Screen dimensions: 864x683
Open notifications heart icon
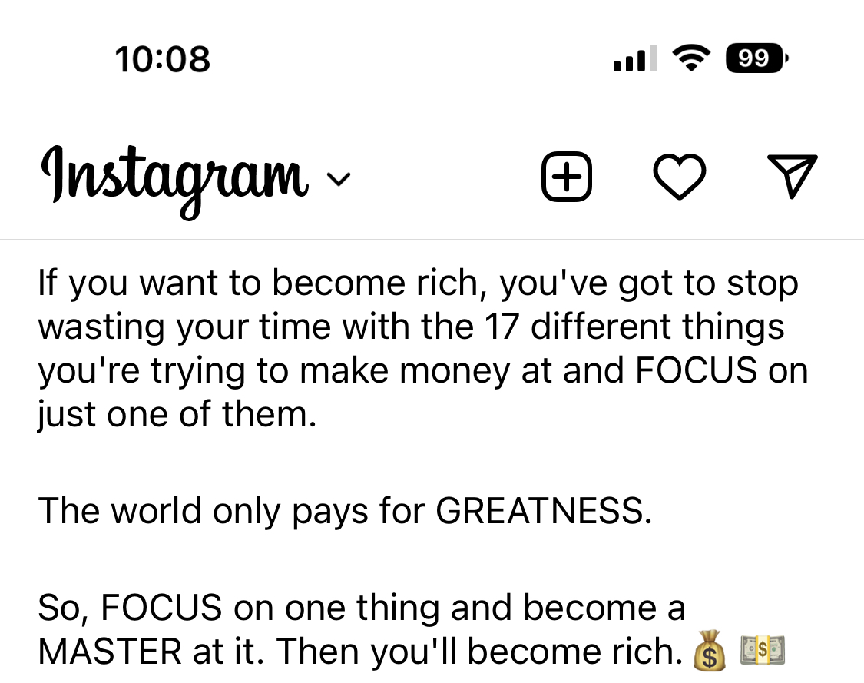pyautogui.click(x=680, y=177)
